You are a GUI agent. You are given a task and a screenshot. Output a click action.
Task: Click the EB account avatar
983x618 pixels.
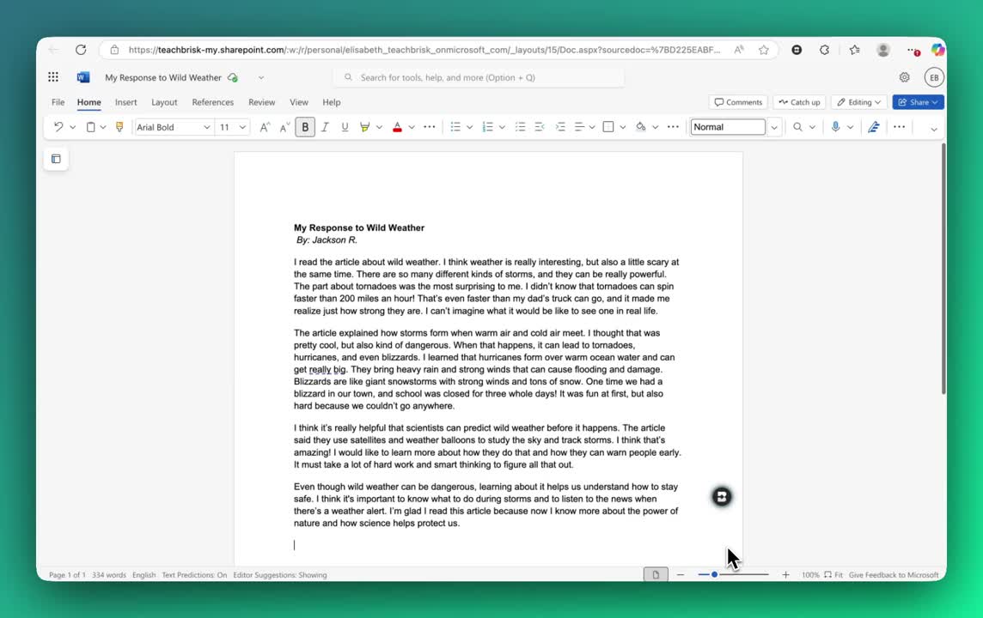(x=934, y=77)
